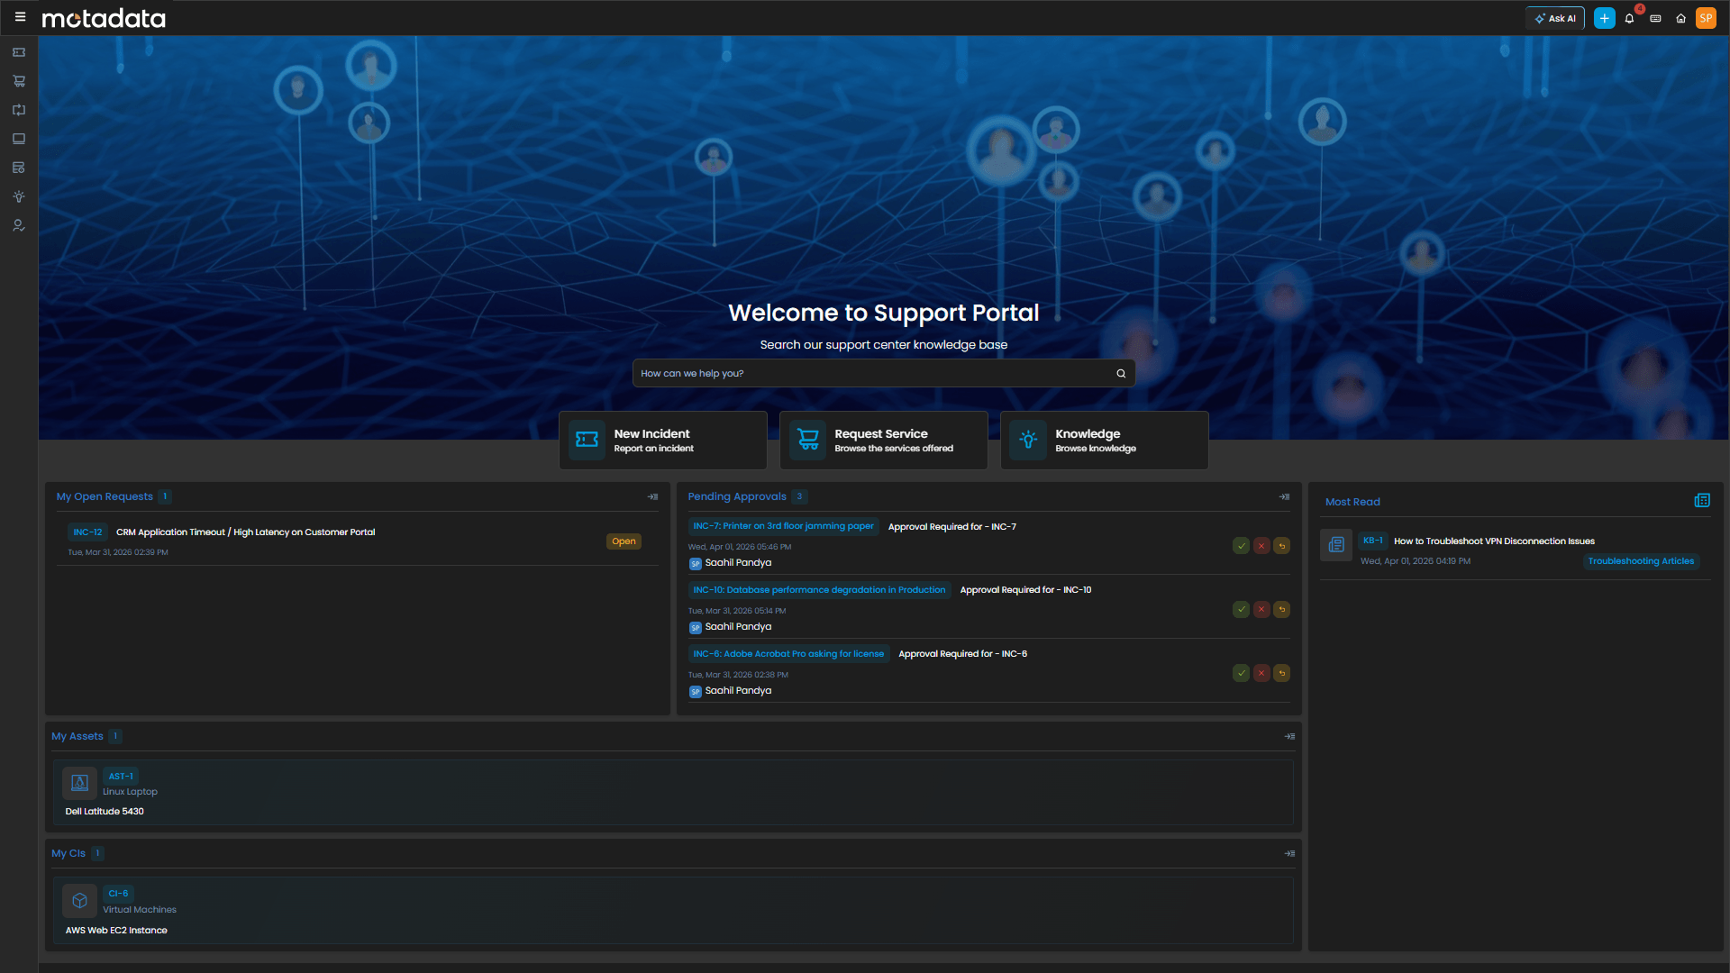Open the VPN Disconnection Issues article link

(x=1493, y=541)
